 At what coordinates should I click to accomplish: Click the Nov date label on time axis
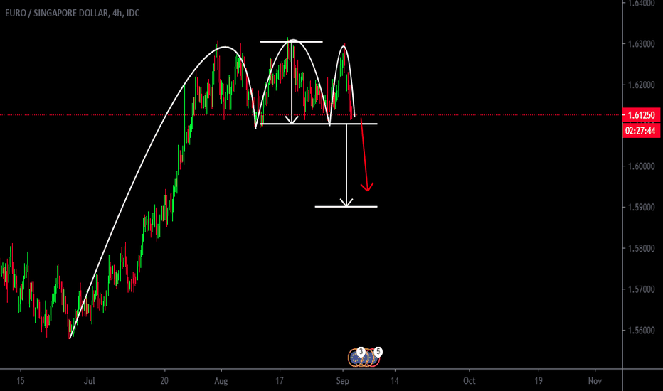point(595,381)
